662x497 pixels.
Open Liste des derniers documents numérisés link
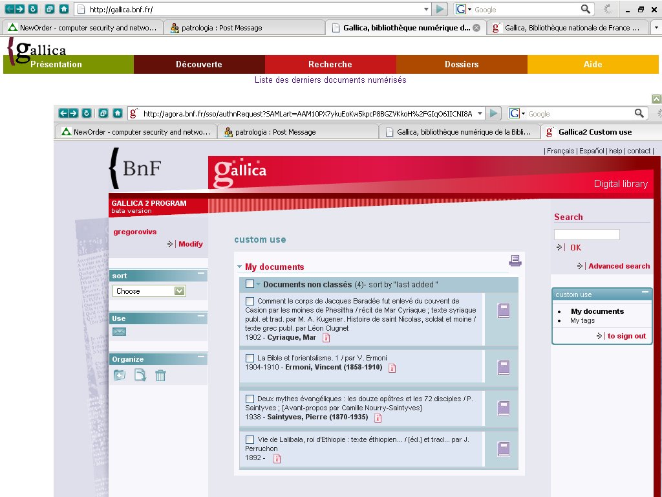(x=330, y=80)
